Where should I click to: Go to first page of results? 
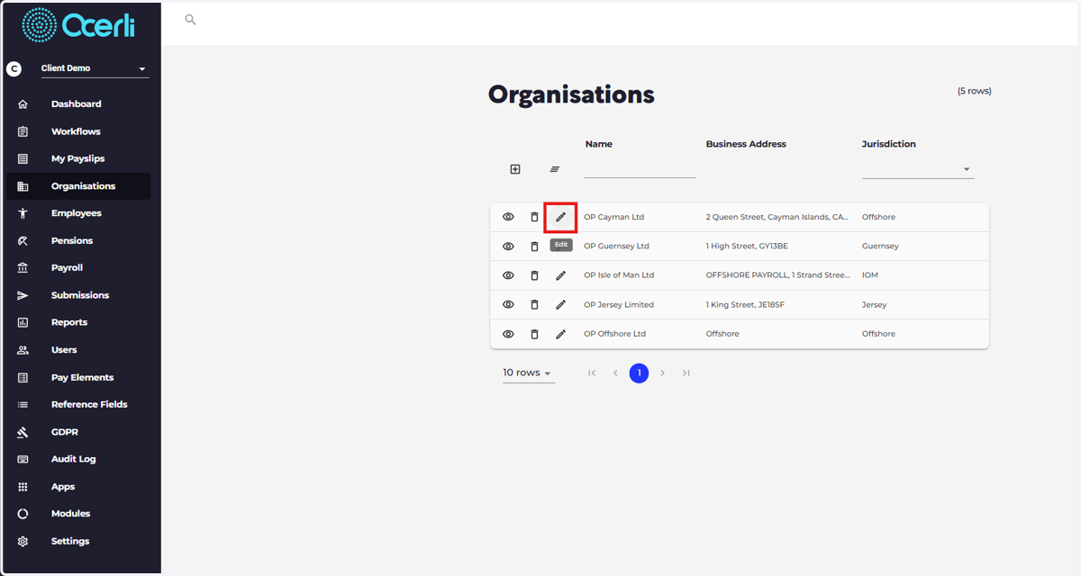(x=592, y=373)
